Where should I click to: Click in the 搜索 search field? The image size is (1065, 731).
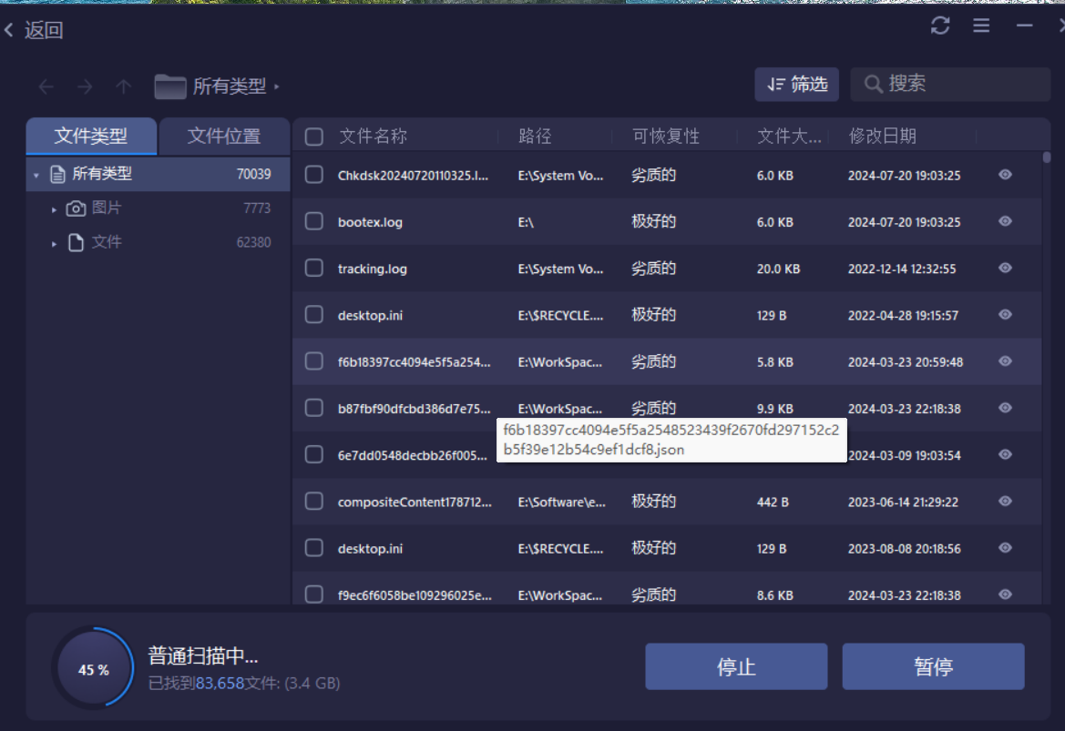point(950,84)
